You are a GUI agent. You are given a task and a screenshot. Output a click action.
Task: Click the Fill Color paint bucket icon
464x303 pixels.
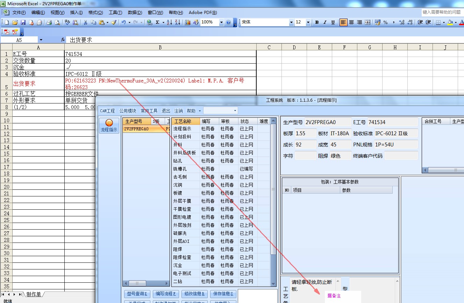(x=450, y=22)
